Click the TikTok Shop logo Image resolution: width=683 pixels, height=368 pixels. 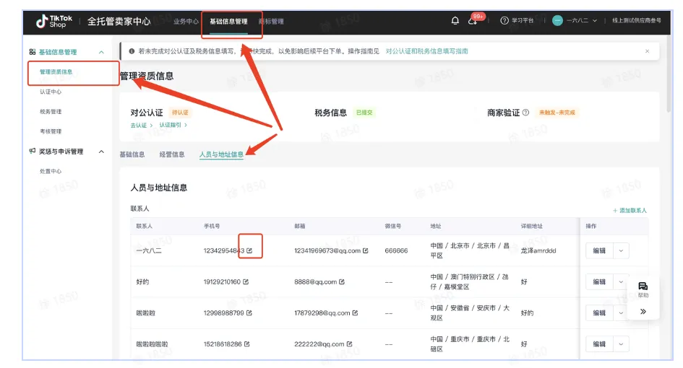pos(54,21)
